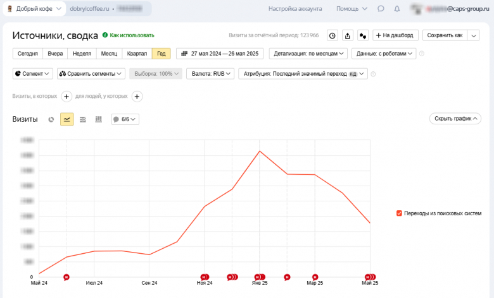Click the export/share report icon
This screenshot has width=494, height=298.
point(348,35)
